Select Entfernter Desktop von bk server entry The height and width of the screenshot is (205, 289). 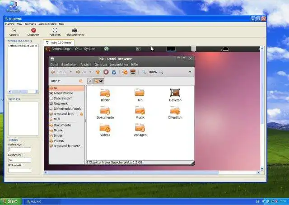coord(23,46)
